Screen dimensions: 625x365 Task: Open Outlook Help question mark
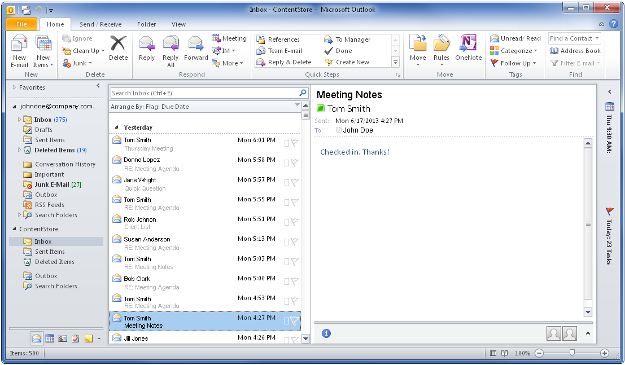(614, 24)
